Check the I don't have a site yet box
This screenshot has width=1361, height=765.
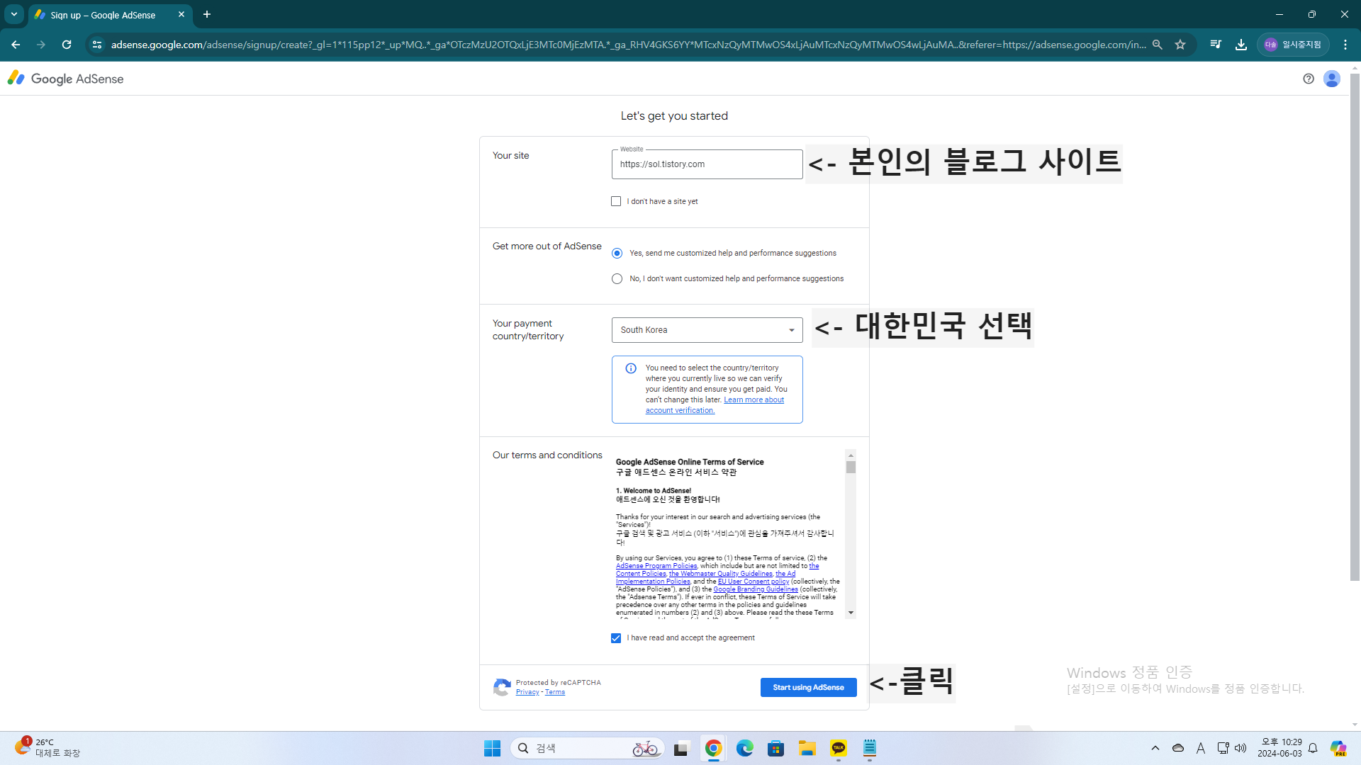click(x=616, y=201)
